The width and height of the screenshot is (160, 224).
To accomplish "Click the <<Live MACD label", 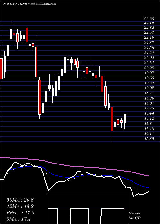I will (135, 216).
